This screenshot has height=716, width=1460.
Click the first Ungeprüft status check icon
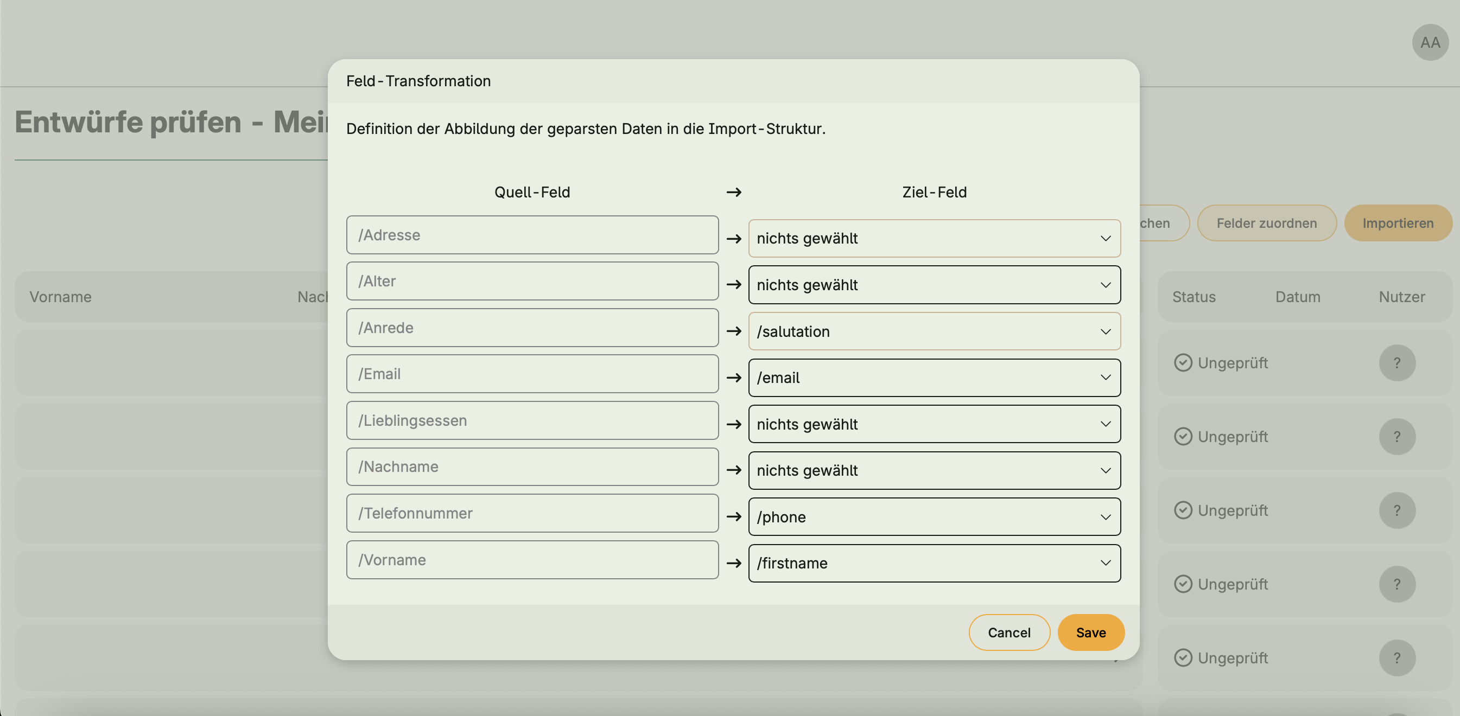click(x=1182, y=362)
